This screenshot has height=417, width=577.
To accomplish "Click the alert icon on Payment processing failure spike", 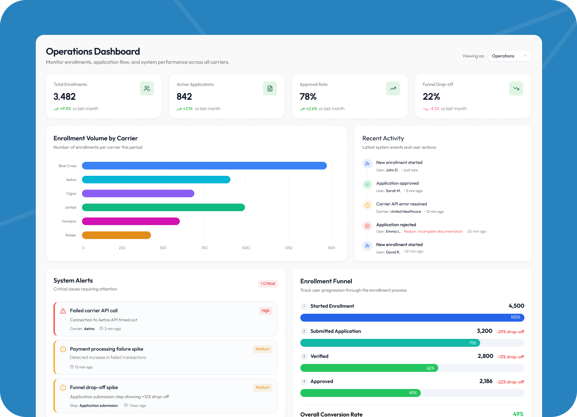I will [x=63, y=349].
